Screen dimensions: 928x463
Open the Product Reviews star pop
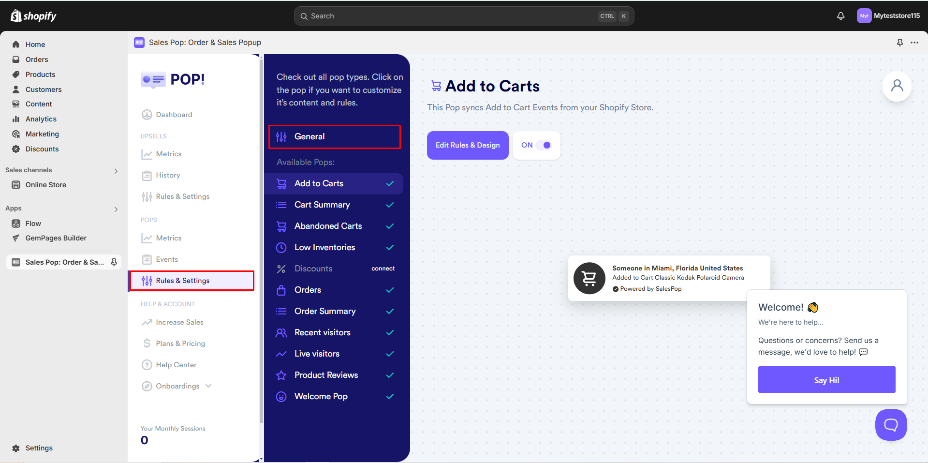tap(326, 375)
